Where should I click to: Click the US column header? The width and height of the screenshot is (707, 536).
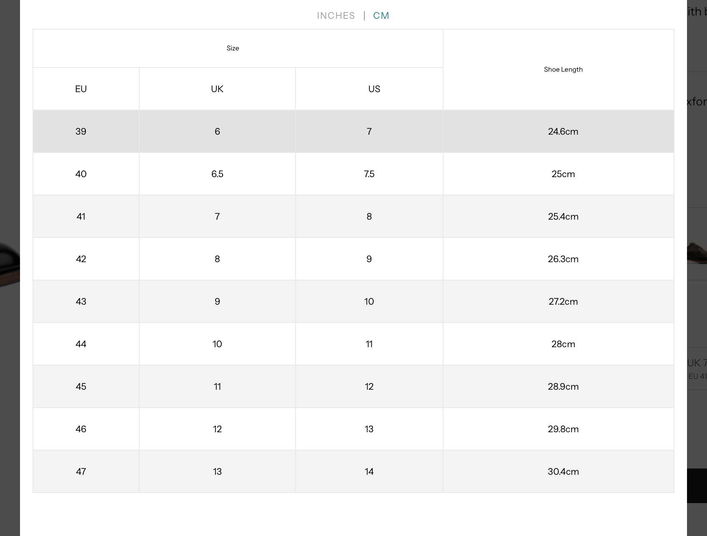tap(374, 89)
